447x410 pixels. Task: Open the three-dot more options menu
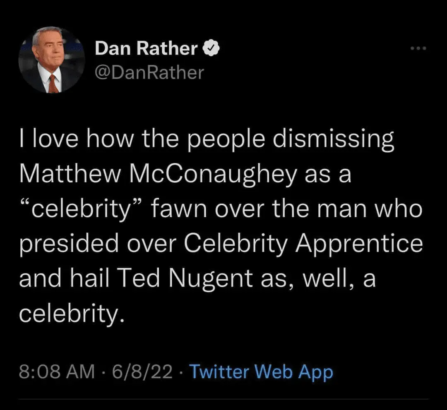[x=418, y=49]
